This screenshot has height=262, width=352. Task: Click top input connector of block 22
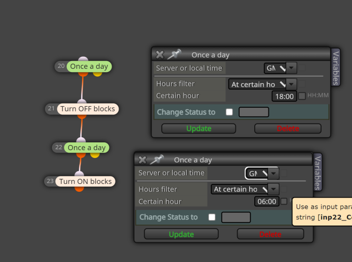[81, 140]
